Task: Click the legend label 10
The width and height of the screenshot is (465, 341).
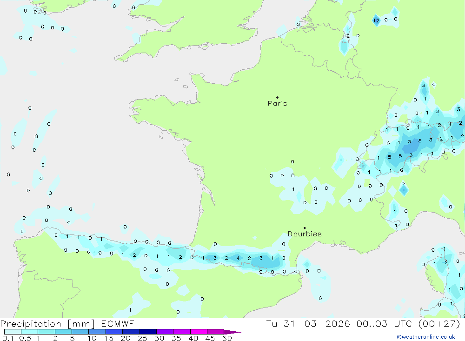Action: click(92, 338)
